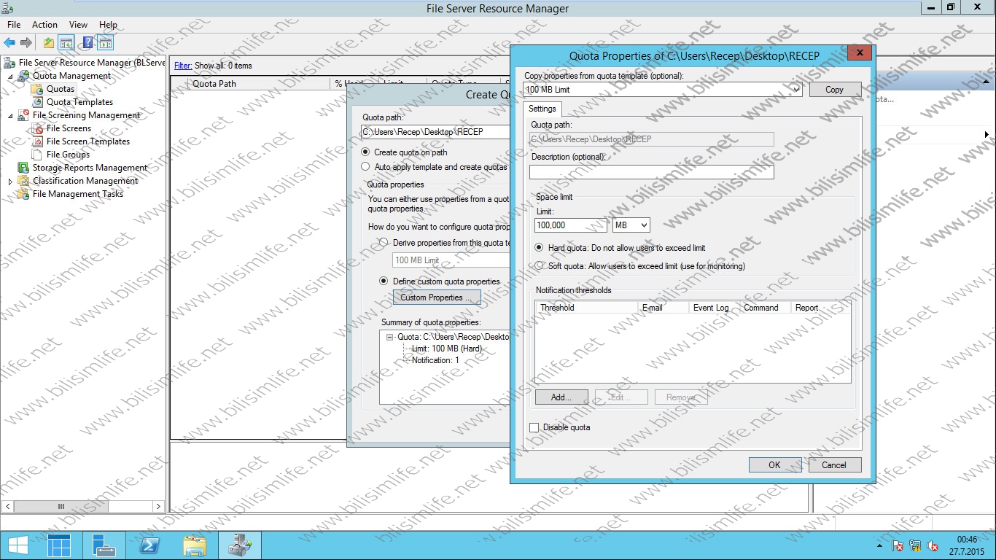
Task: Choose Derive properties from this quota template
Action: (x=384, y=243)
